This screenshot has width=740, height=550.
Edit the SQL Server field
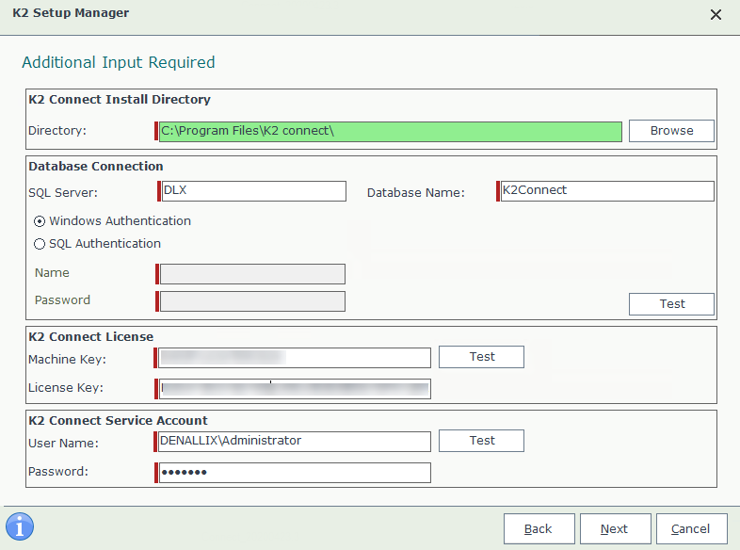[254, 191]
